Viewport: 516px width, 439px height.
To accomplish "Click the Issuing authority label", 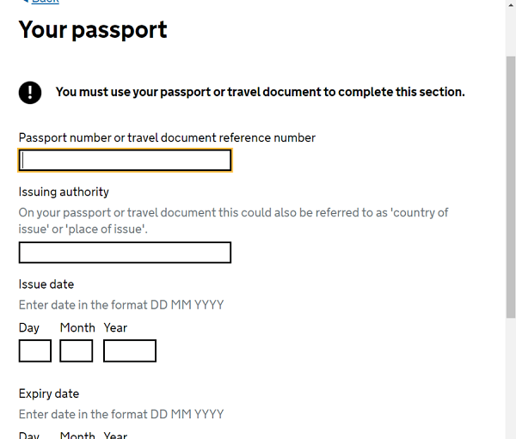I will pos(64,192).
